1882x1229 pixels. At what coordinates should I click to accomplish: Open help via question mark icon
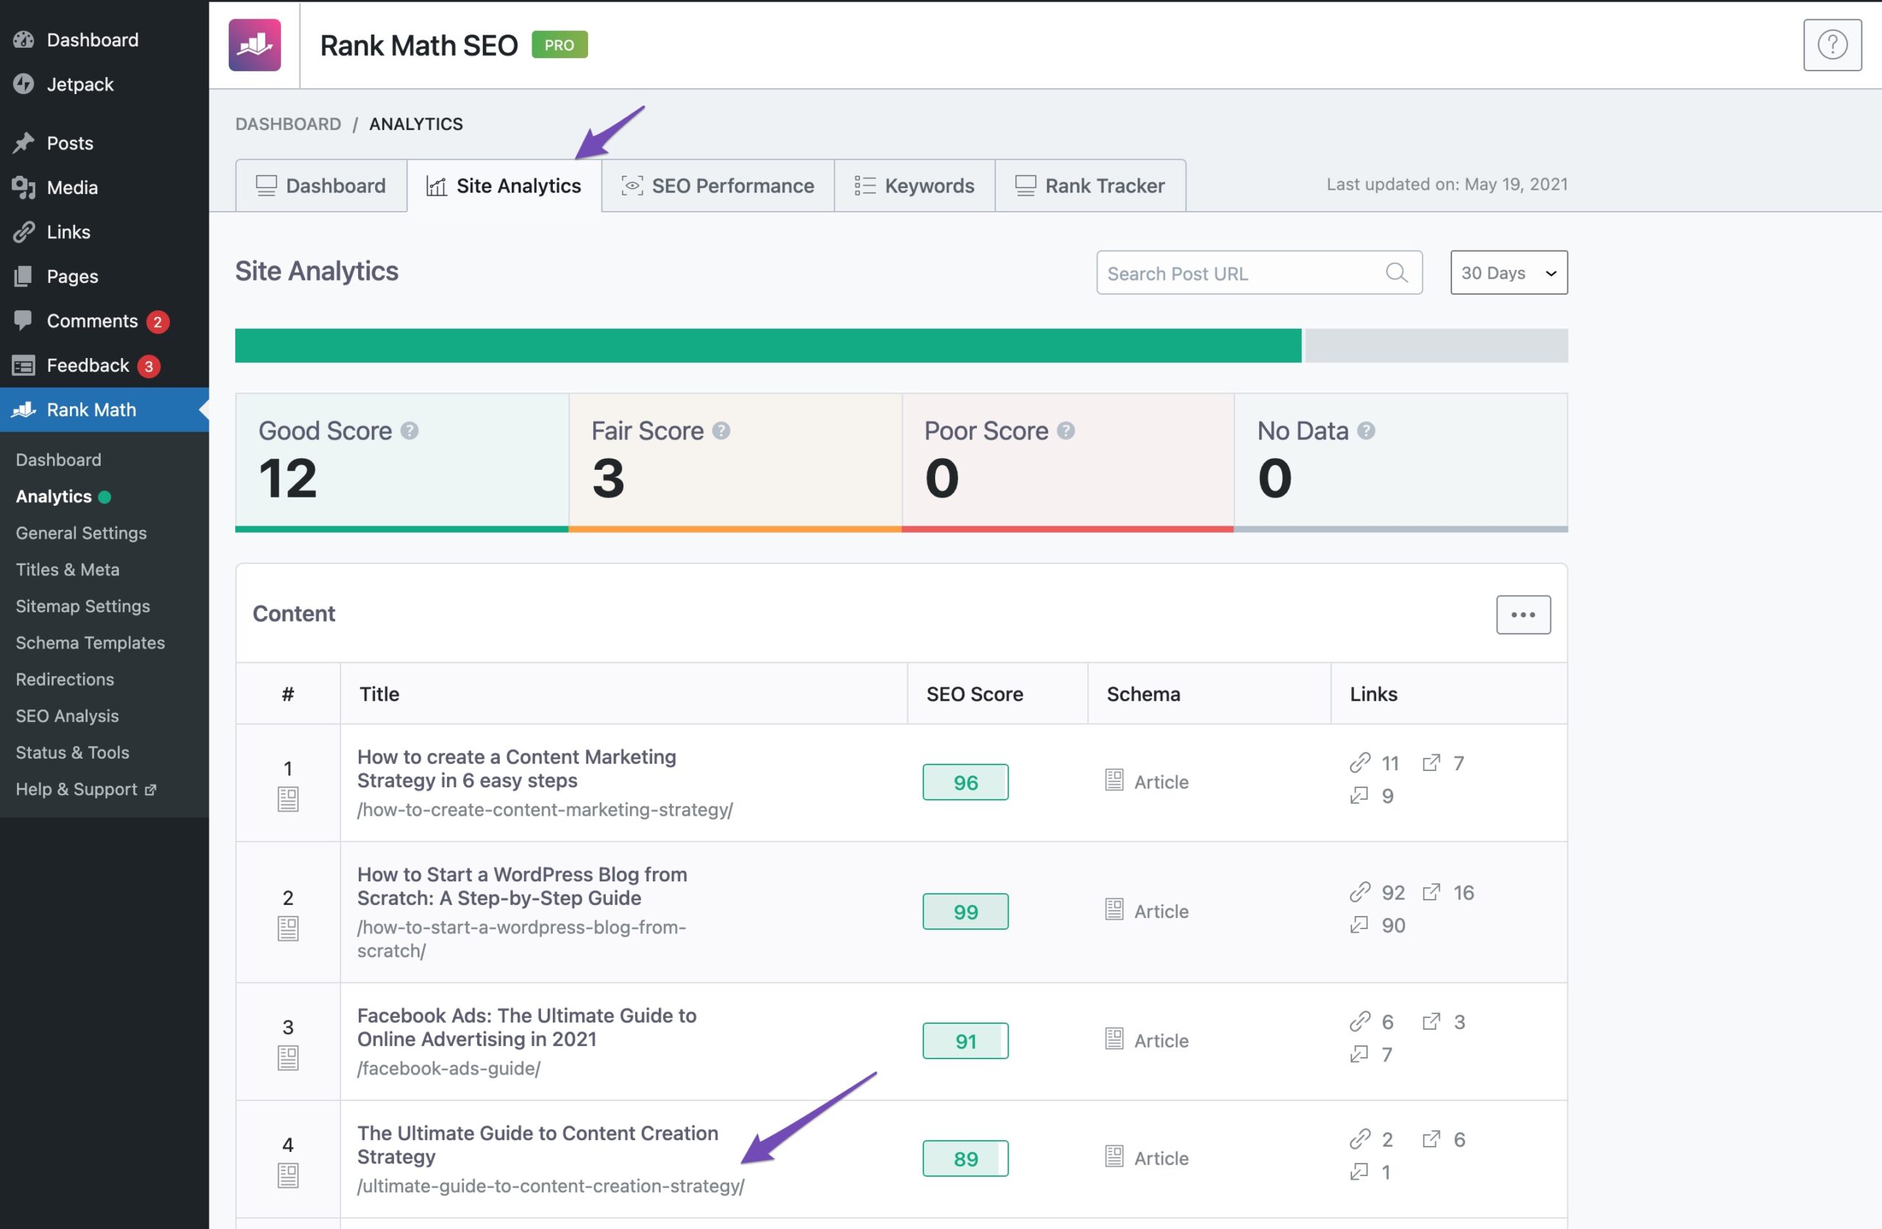[x=1831, y=45]
